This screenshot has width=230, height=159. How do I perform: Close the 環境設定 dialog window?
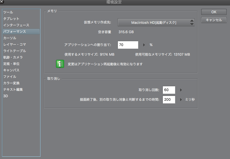pyautogui.click(x=2, y=2)
